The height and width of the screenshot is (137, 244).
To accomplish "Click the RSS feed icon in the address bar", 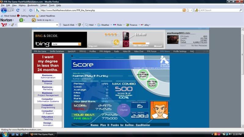I will pyautogui.click(x=184, y=10).
